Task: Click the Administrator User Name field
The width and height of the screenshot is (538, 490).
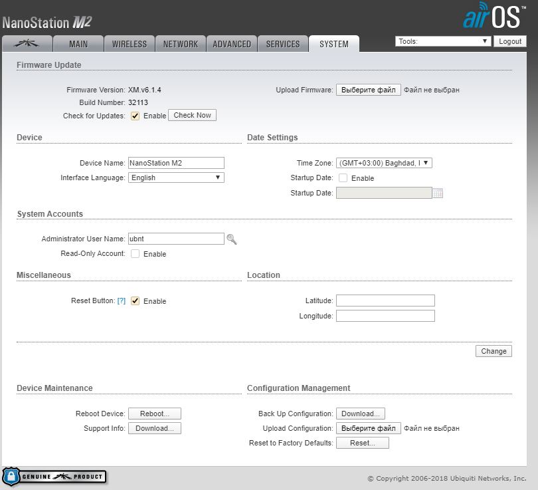Action: pos(176,239)
